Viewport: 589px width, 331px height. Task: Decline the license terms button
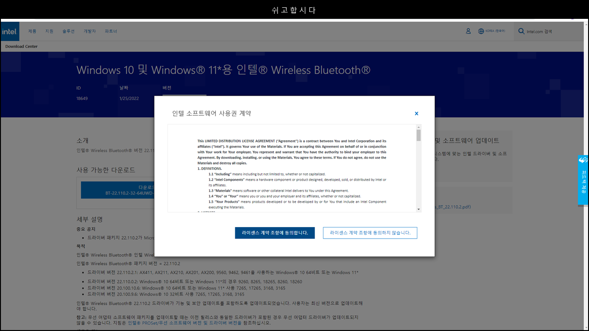pyautogui.click(x=370, y=233)
